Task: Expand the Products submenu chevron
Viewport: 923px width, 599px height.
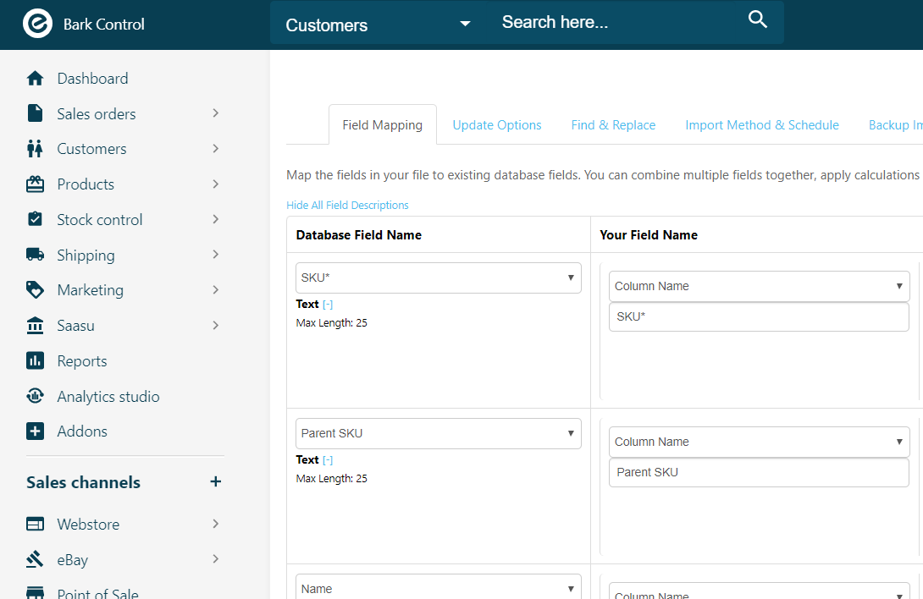Action: click(x=215, y=184)
